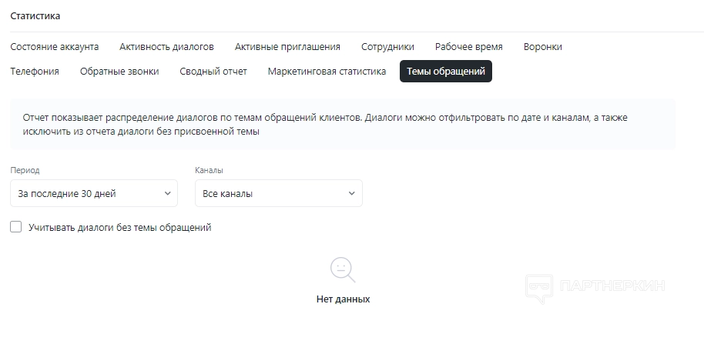Click the Статистика page heading
The height and width of the screenshot is (344, 704).
[x=35, y=15]
